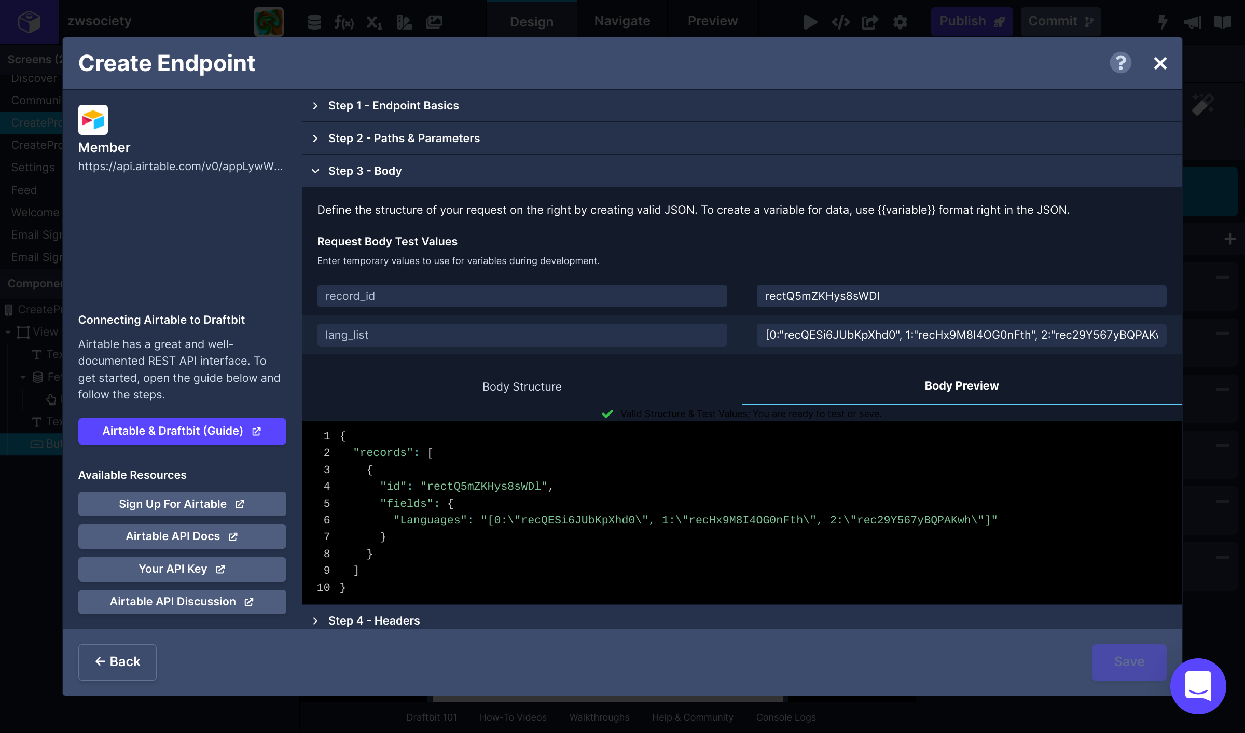Click the help question mark icon
The width and height of the screenshot is (1245, 733).
1120,63
